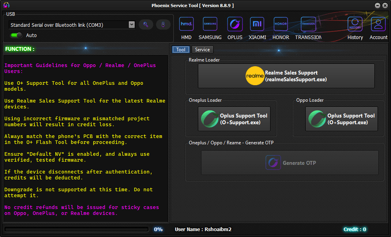Click the Realme Loader group label
The height and width of the screenshot is (237, 391).
pos(204,60)
